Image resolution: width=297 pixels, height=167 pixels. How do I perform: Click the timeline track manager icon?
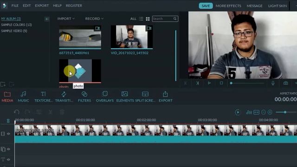8,121
